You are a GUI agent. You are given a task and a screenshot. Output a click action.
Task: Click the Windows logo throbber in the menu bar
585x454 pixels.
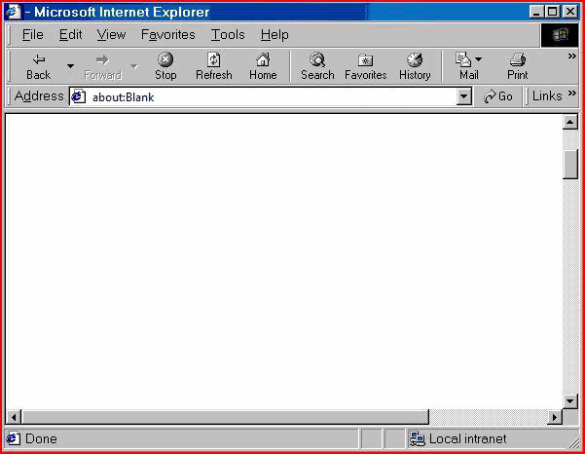coord(560,35)
